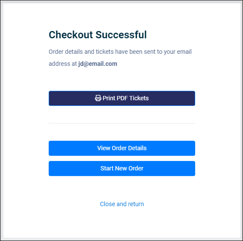
Task: Select the bold email address in the message
Action: (98, 64)
